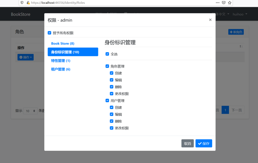Open the 特性管理 (1) tab
The image size is (258, 163).
click(61, 61)
